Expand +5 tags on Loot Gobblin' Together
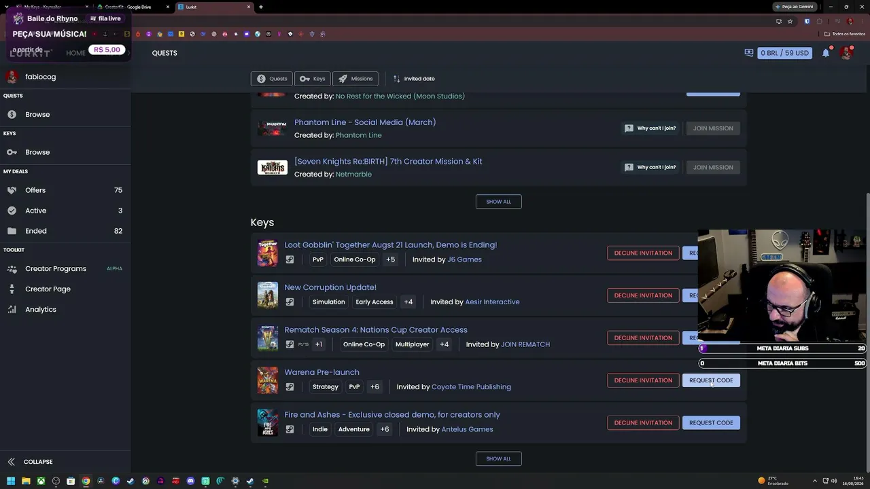Screen dimensions: 870x489 (x=391, y=259)
